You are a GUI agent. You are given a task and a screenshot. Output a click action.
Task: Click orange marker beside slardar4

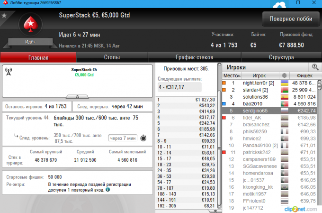[224, 90]
